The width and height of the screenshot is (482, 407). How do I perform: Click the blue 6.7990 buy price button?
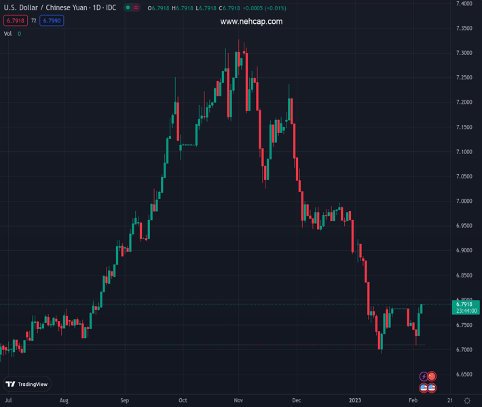[52, 20]
